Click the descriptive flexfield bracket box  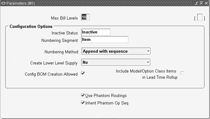tap(200, 17)
